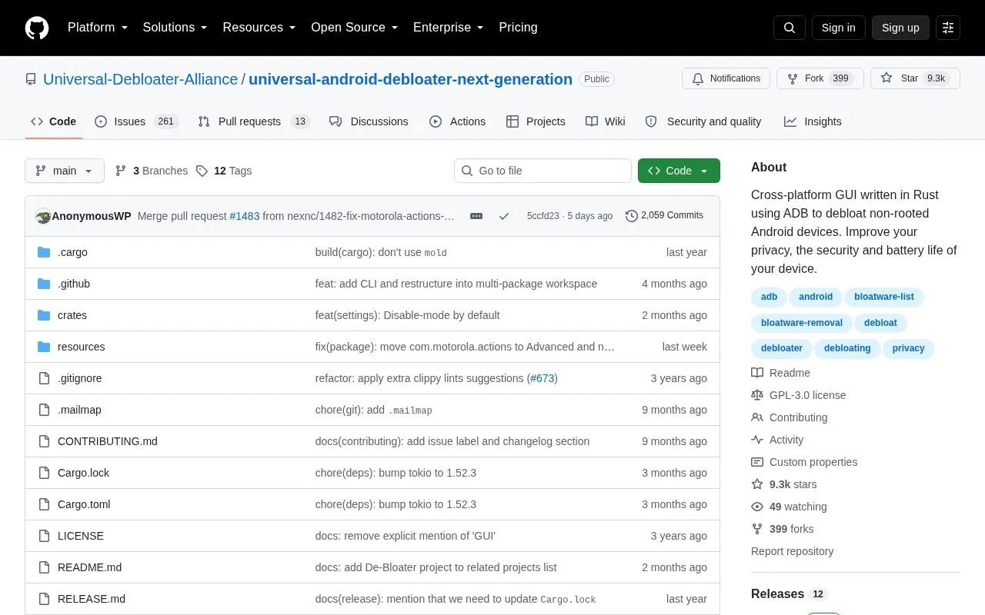Expand the green Code dropdown
The width and height of the screenshot is (985, 615).
click(679, 171)
